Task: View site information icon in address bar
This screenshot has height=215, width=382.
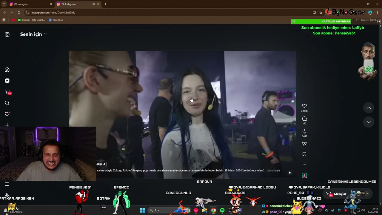Action: pyautogui.click(x=27, y=13)
